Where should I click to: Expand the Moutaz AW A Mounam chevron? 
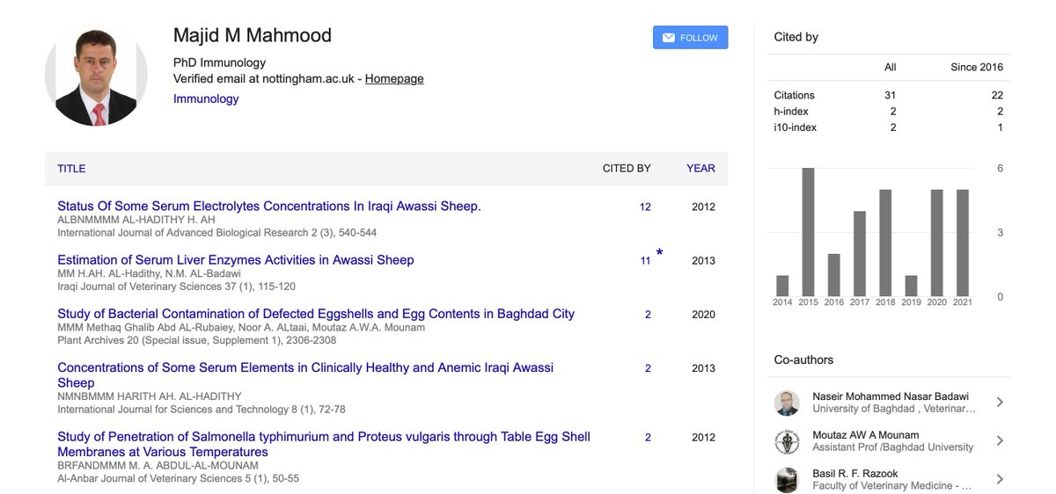(x=1000, y=441)
